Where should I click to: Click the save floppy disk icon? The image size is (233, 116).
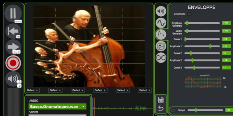point(161,100)
